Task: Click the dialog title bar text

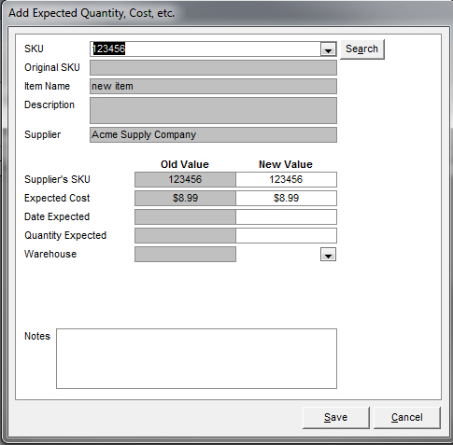Action: click(x=92, y=13)
